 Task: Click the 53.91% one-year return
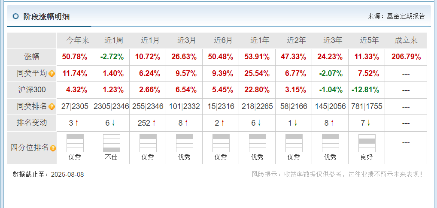(x=257, y=57)
